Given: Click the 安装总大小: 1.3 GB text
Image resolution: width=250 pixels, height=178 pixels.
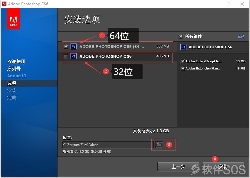Looking at the screenshot, I should (x=151, y=131).
